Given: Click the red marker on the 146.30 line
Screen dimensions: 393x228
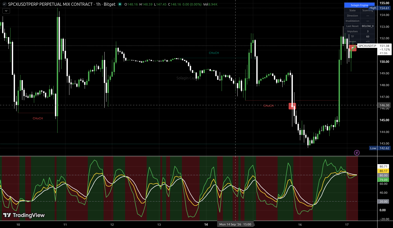Looking at the screenshot, I should (292, 106).
